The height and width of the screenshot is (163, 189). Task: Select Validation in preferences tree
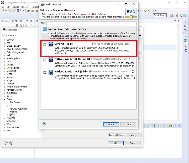tap(11, 121)
